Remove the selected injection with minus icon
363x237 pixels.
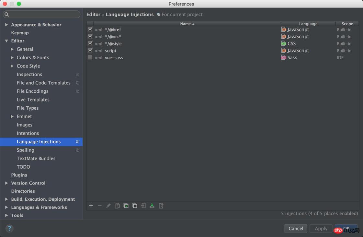tap(100, 206)
